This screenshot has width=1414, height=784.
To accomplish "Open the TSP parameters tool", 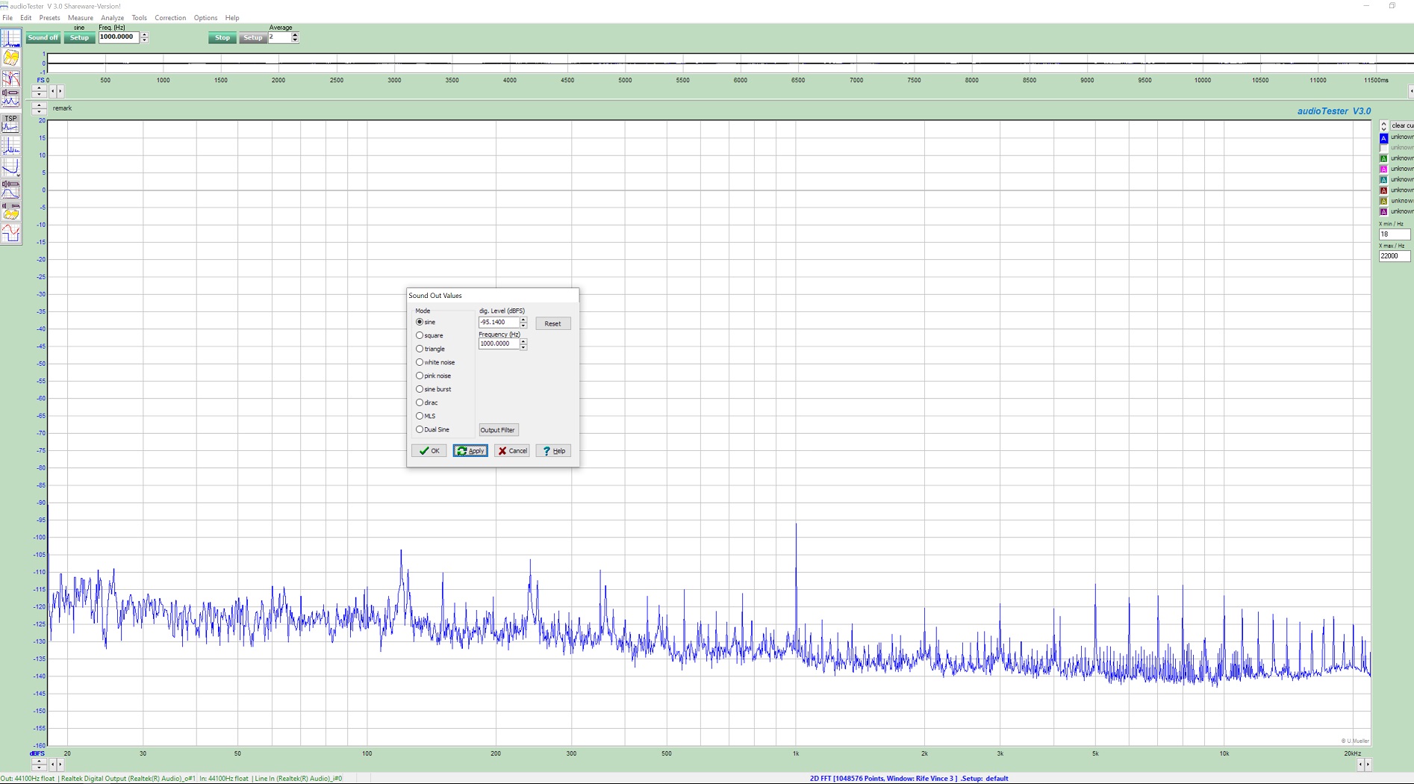I will click(x=10, y=123).
